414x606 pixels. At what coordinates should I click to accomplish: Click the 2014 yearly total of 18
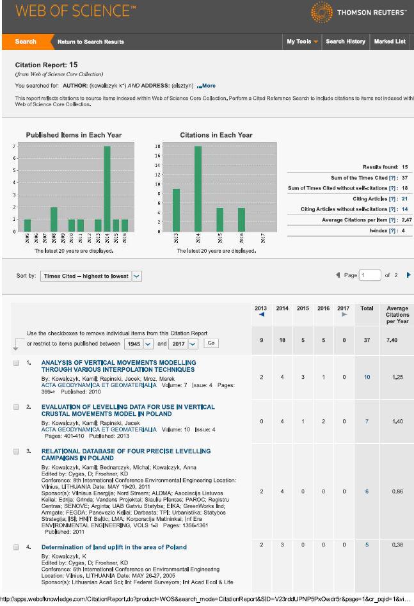(282, 340)
